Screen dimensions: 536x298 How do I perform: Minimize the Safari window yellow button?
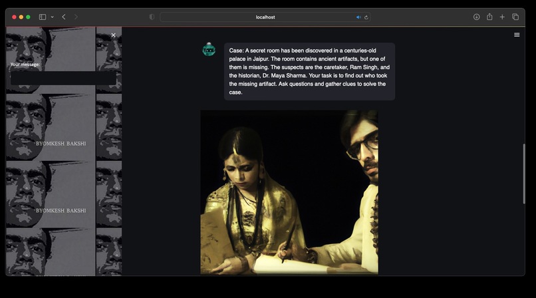pyautogui.click(x=21, y=17)
